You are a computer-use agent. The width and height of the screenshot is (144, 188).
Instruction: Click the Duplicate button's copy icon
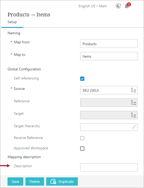tap(53, 182)
